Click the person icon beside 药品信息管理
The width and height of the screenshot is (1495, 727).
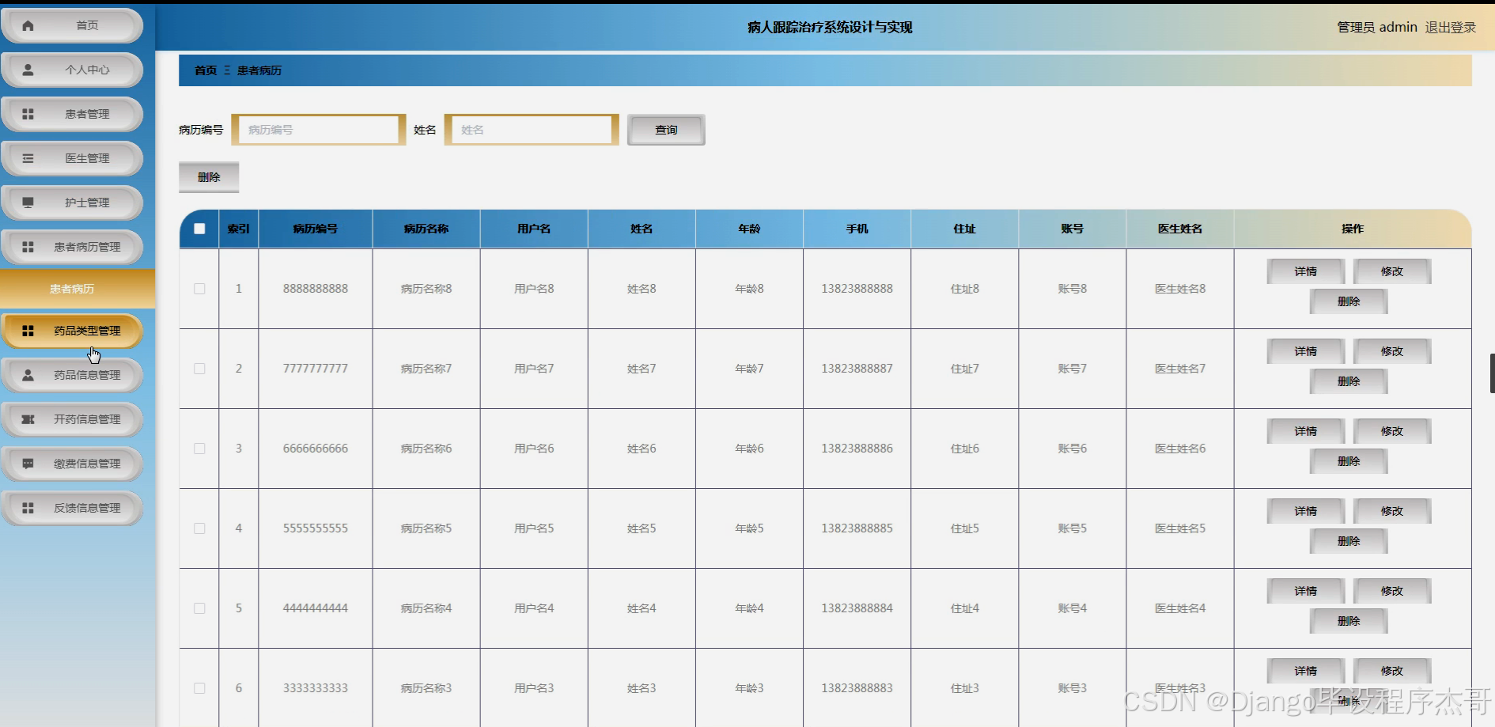point(28,375)
